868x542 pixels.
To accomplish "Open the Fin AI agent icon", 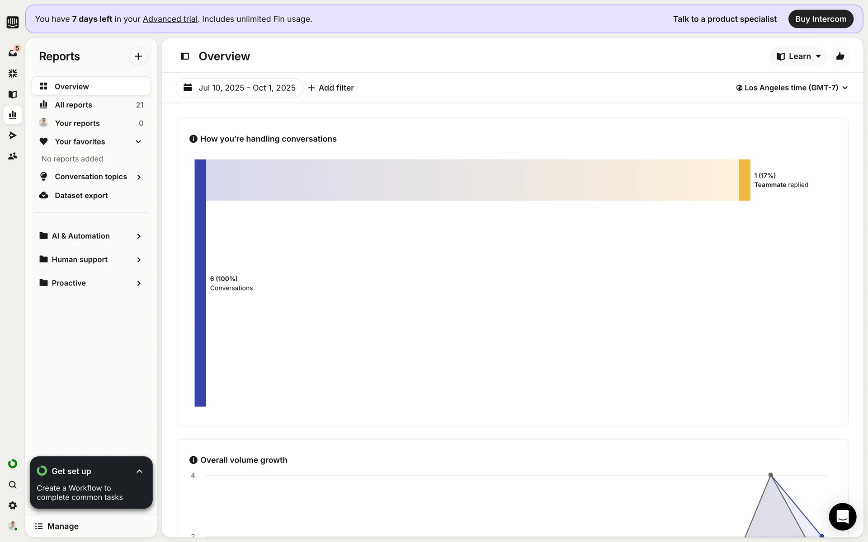I will point(13,73).
